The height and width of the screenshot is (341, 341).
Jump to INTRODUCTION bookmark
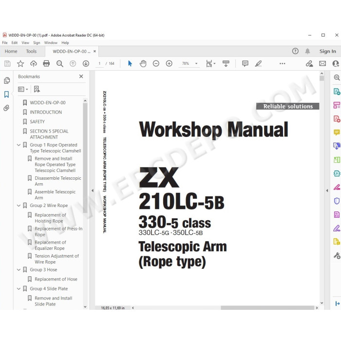click(x=46, y=112)
